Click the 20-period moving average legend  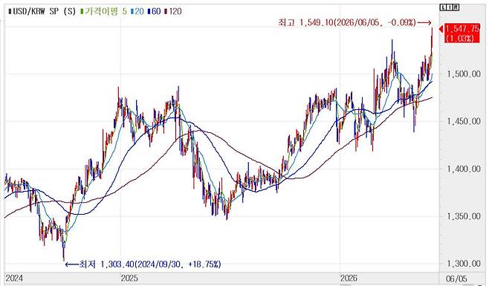[x=137, y=12]
